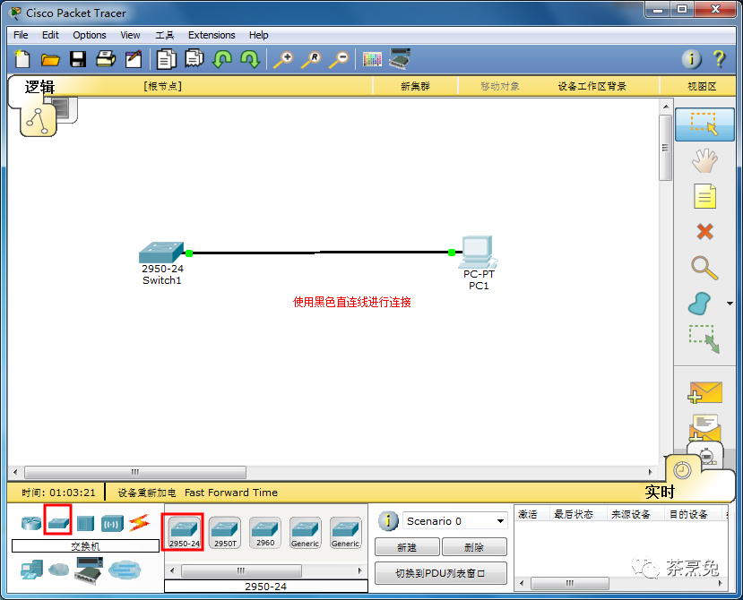Select the red X Delete tool
Viewport: 743px width, 600px height.
[x=704, y=232]
